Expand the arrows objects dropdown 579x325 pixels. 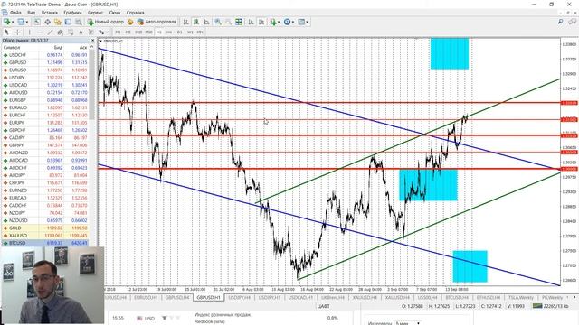click(x=107, y=32)
